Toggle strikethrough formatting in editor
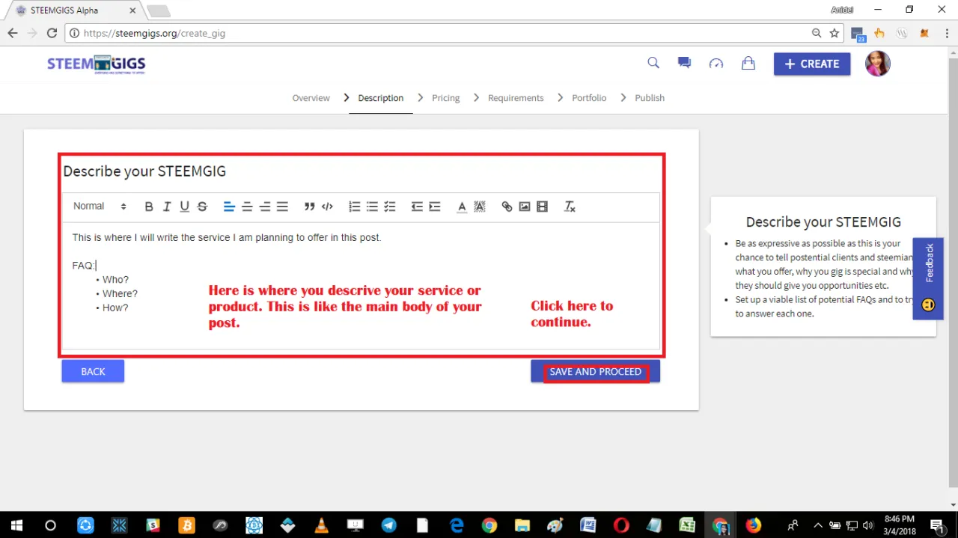Viewport: 958px width, 538px height. 202,207
